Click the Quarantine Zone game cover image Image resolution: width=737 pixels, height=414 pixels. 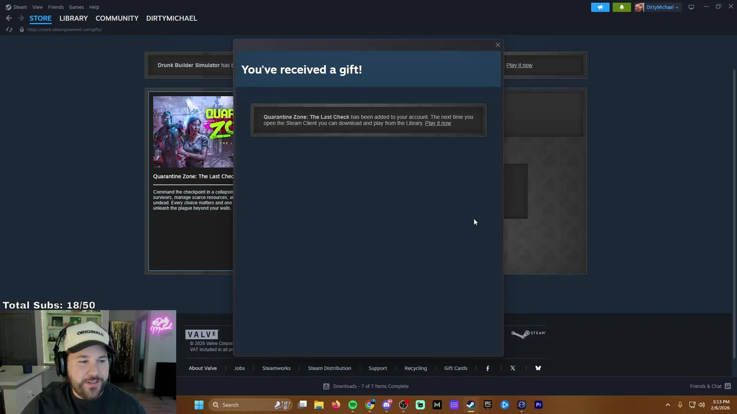[x=193, y=132]
